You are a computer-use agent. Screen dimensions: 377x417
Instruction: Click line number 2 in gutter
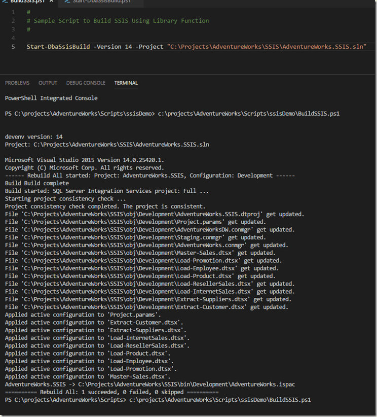pos(13,21)
